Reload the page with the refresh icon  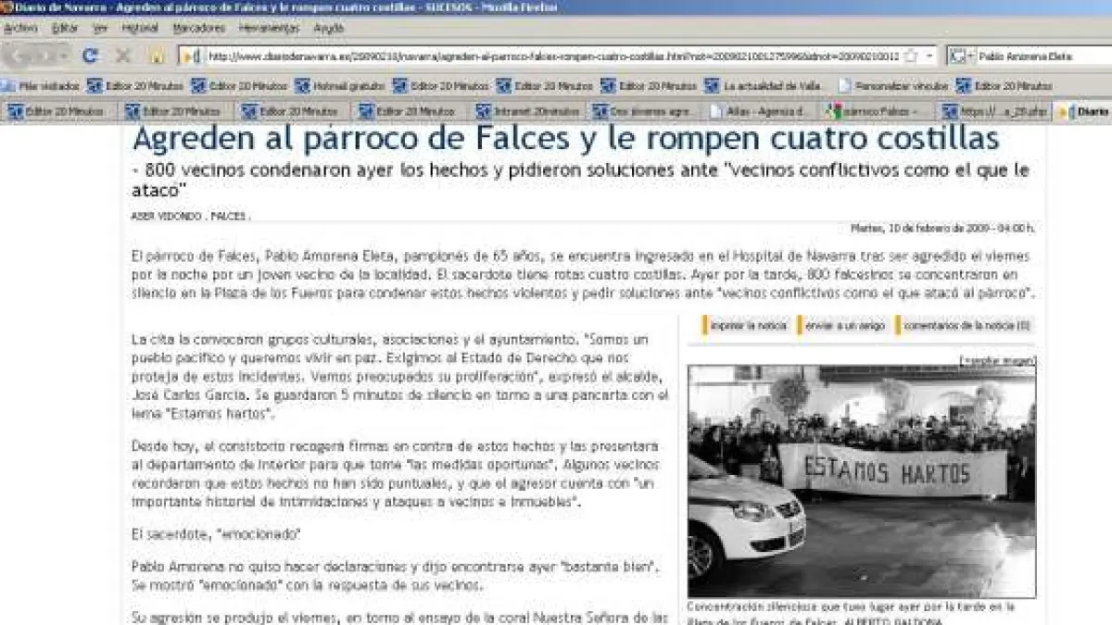tap(90, 56)
